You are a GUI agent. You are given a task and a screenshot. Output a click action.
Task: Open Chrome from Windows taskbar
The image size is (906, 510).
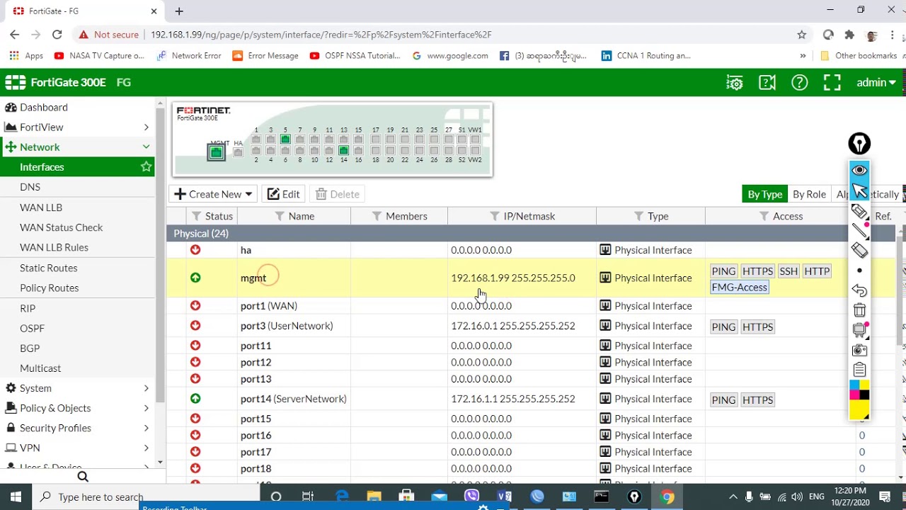[x=667, y=497]
